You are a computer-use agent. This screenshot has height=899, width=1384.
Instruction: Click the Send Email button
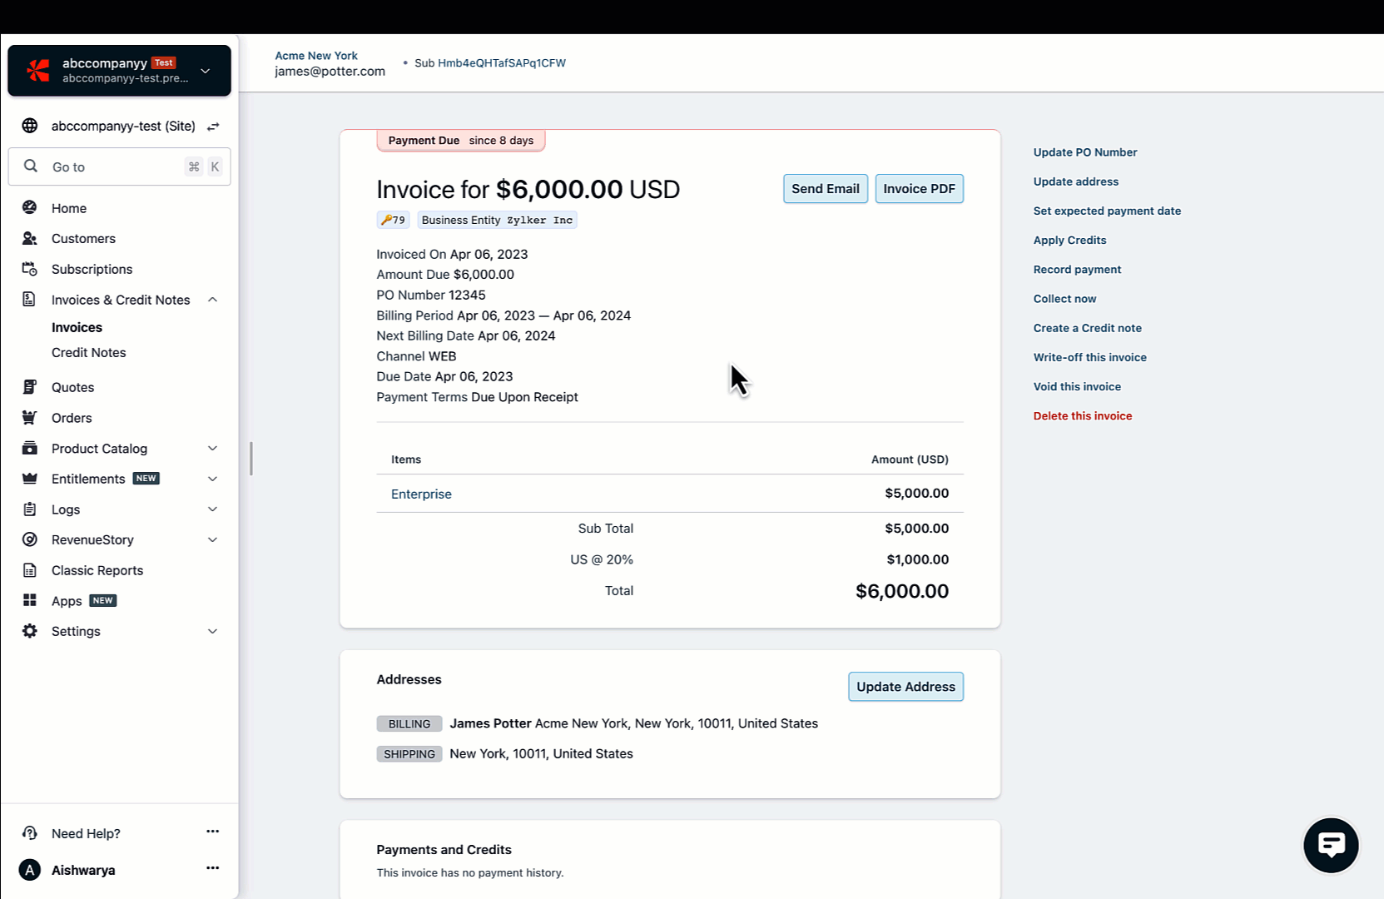(x=825, y=189)
